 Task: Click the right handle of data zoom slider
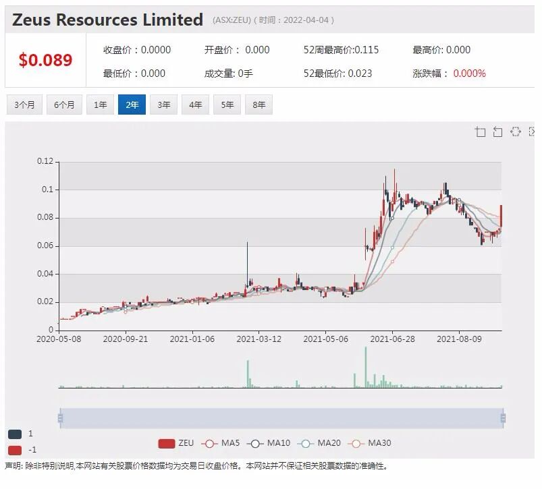click(503, 418)
